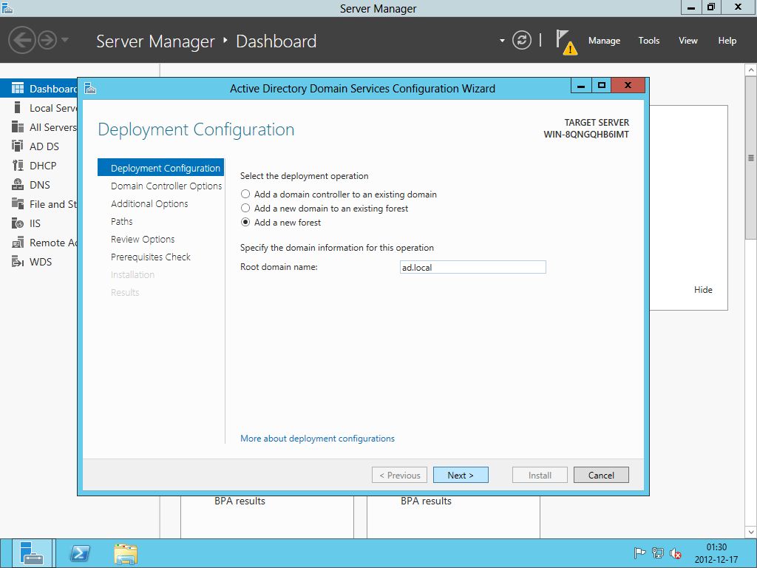This screenshot has height=568, width=757.
Task: Select Dashboard icon in Server Manager sidebar
Action: pos(18,89)
